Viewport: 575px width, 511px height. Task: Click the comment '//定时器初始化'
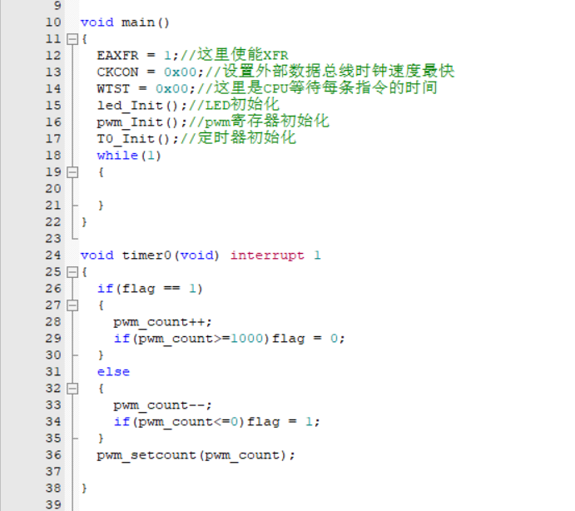coord(238,138)
